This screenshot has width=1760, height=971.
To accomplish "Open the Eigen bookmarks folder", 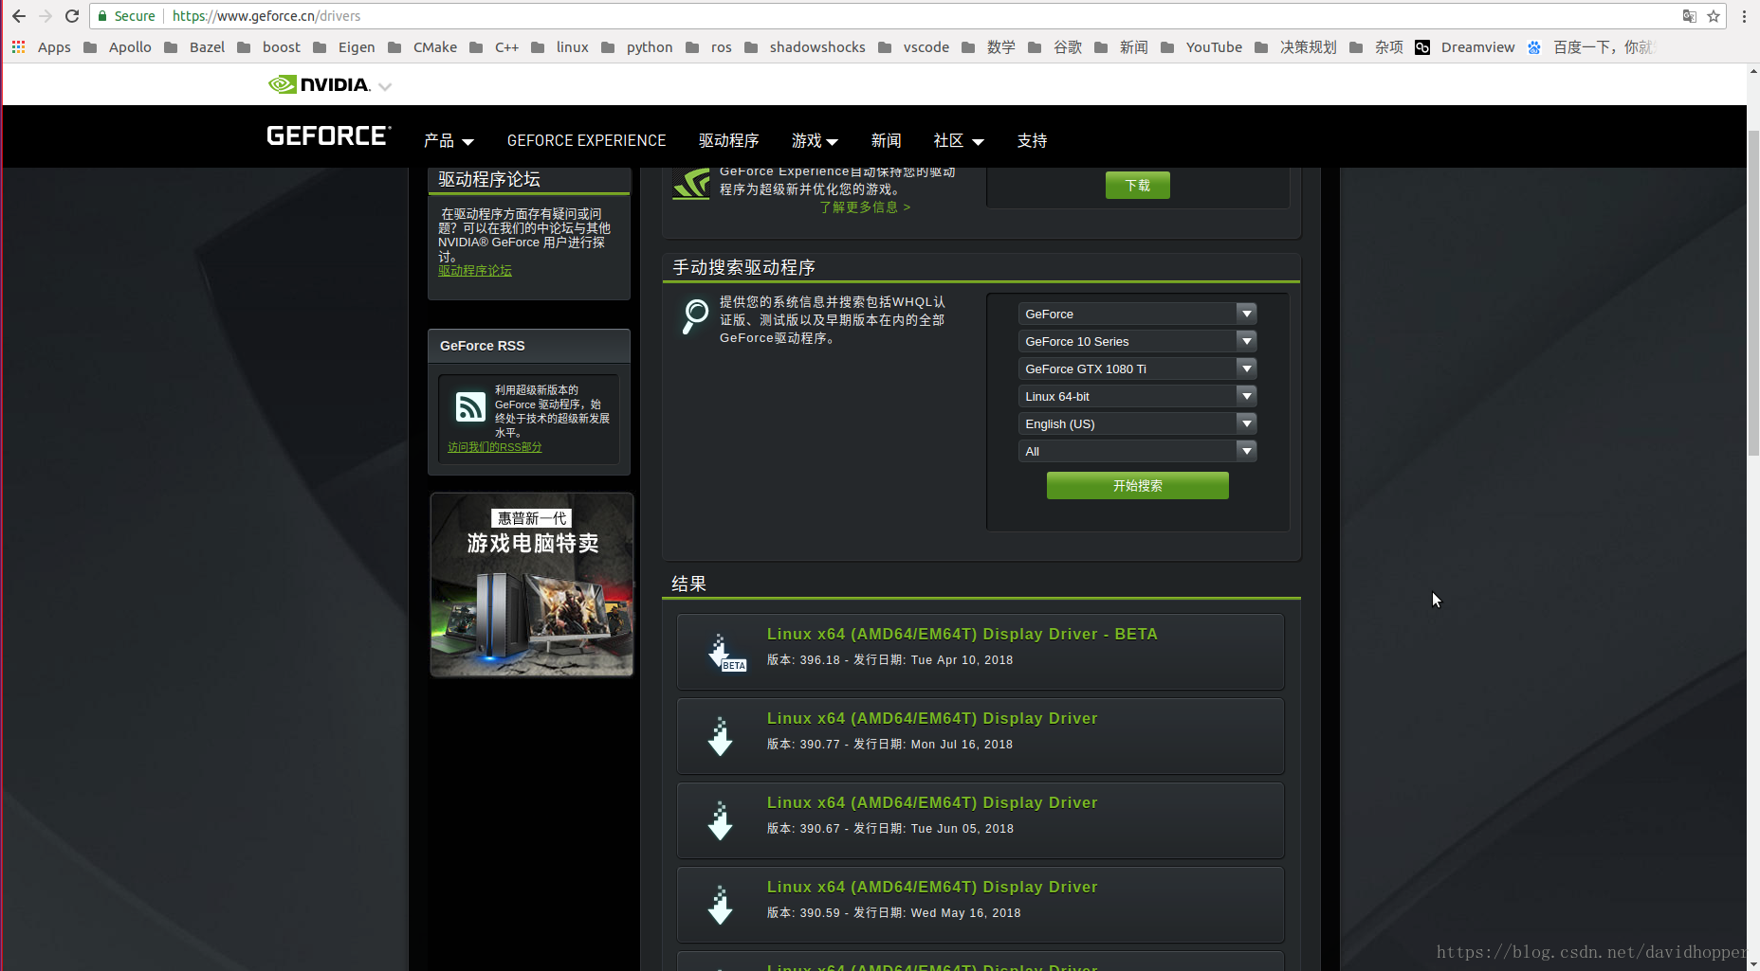I will click(x=344, y=47).
